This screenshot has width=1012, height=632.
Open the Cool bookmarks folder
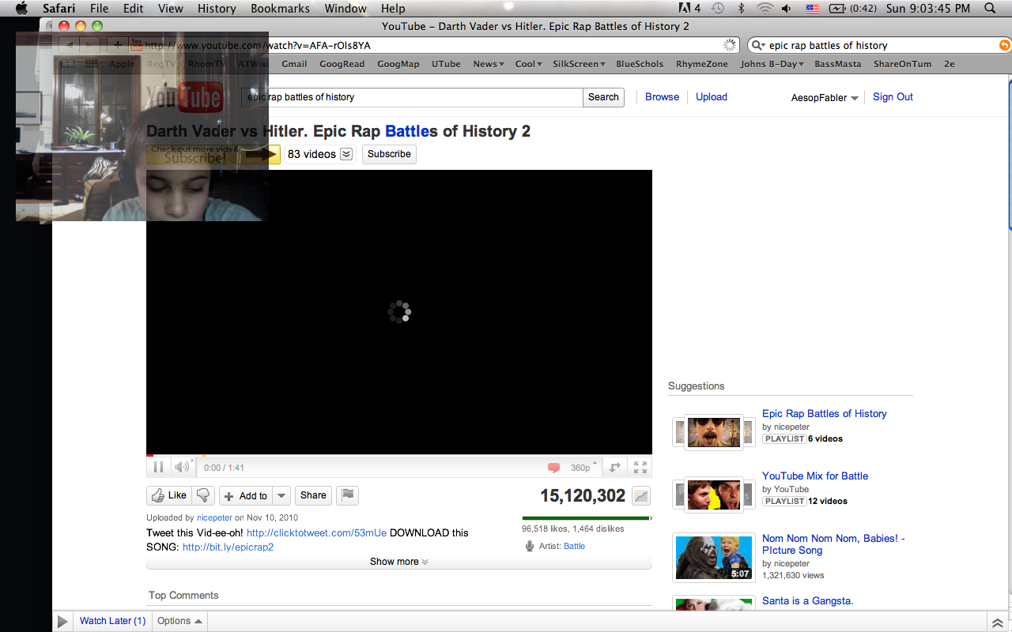pos(528,64)
